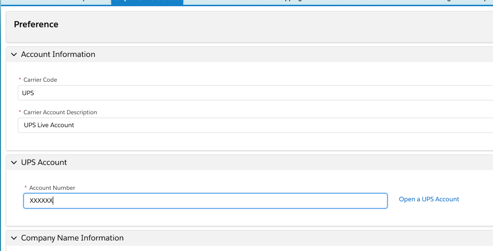Open the 'Open a UPS Account' link

[x=429, y=199]
